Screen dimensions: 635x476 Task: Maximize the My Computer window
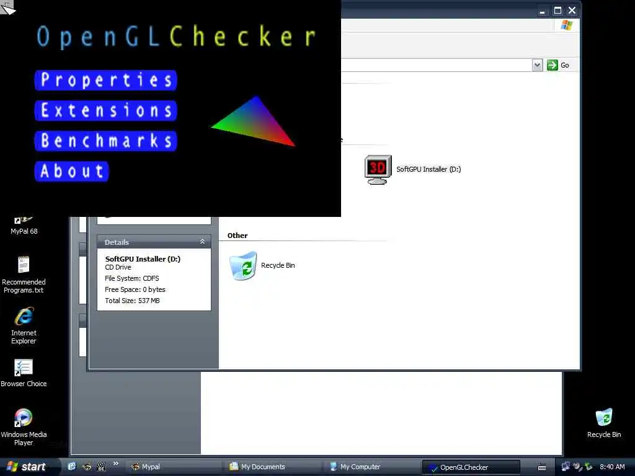(557, 11)
